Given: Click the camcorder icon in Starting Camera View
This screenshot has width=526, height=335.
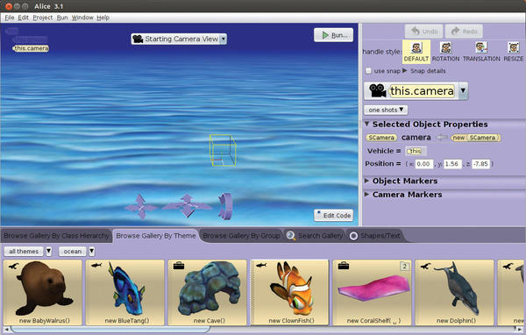Looking at the screenshot, I should click(138, 39).
